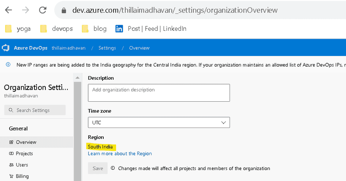Click Learn more about the Region link
Screen dimensions: 346x181
[x=120, y=154]
